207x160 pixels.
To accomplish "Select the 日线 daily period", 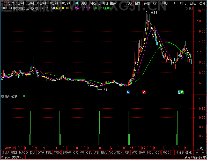I will pos(76,3).
